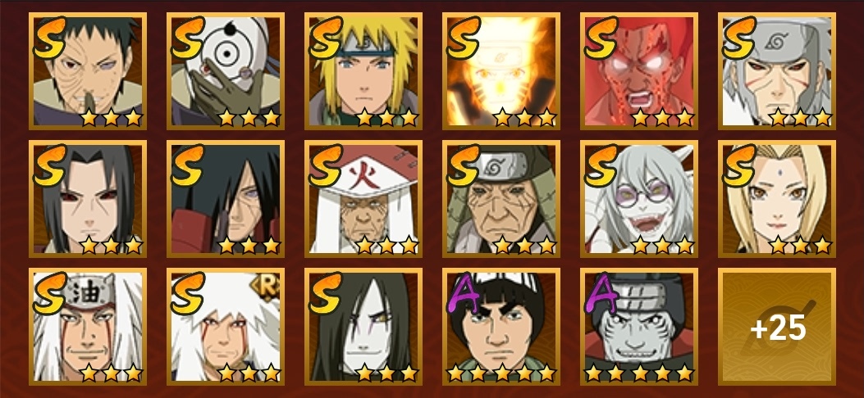This screenshot has width=864, height=398.
Task: Pick the A-rank blue-skinned Kisame card
Action: point(638,327)
